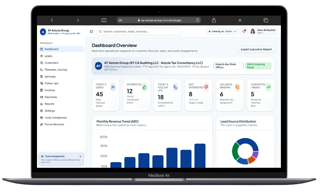Screen dimensions: 322x192
Task: Click Export Executive Report button
Action: coord(256,49)
